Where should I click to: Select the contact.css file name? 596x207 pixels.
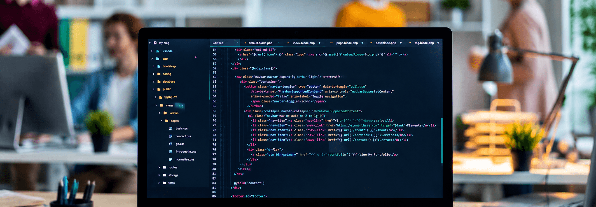183,136
